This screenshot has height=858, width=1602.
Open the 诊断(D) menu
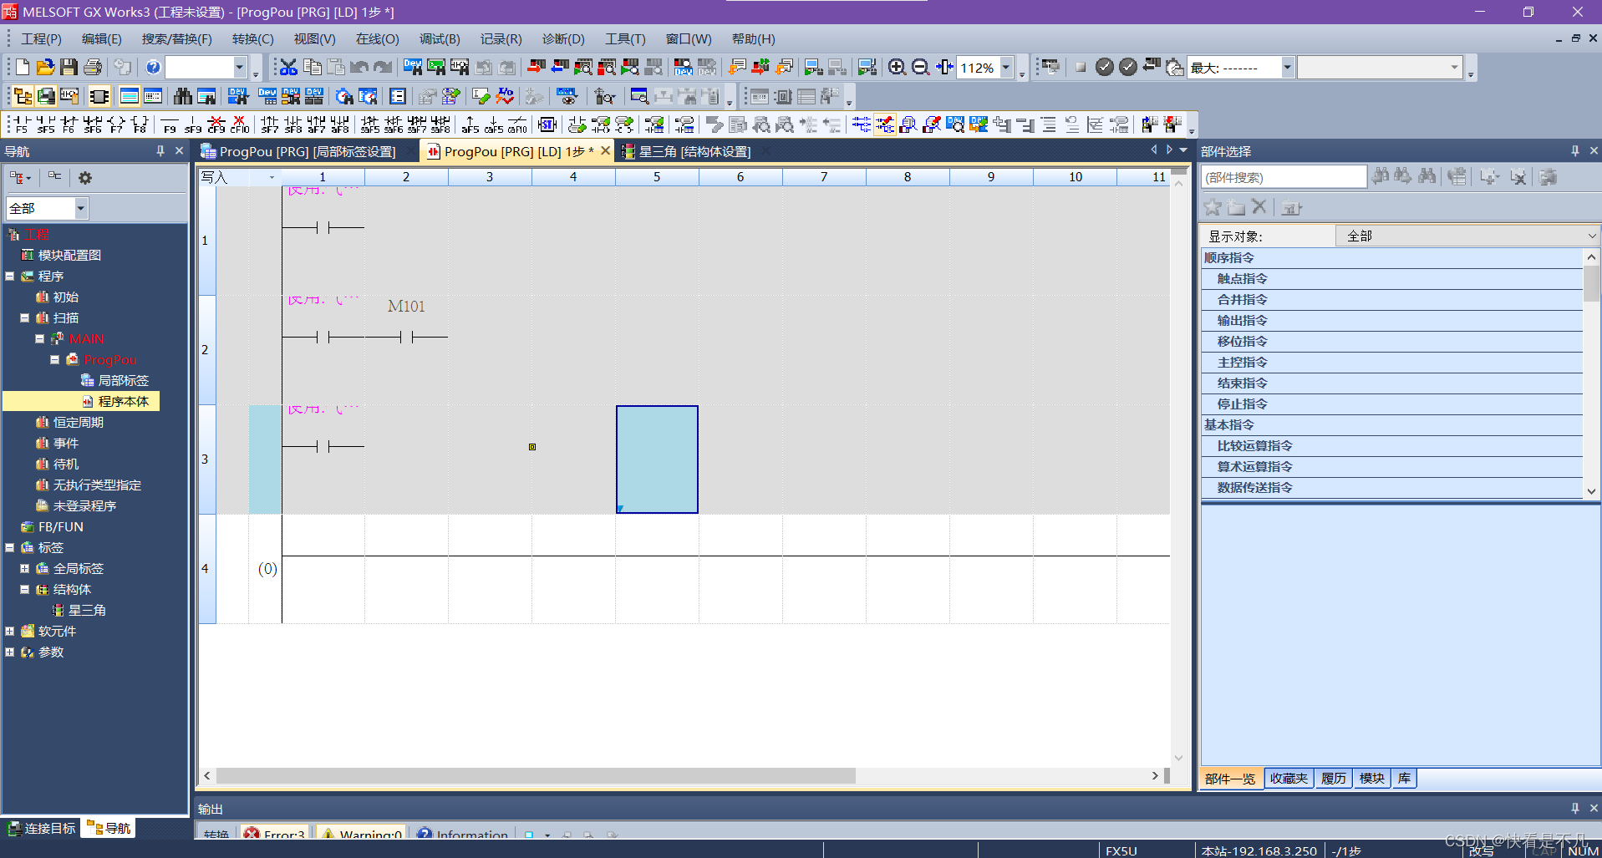tap(563, 39)
